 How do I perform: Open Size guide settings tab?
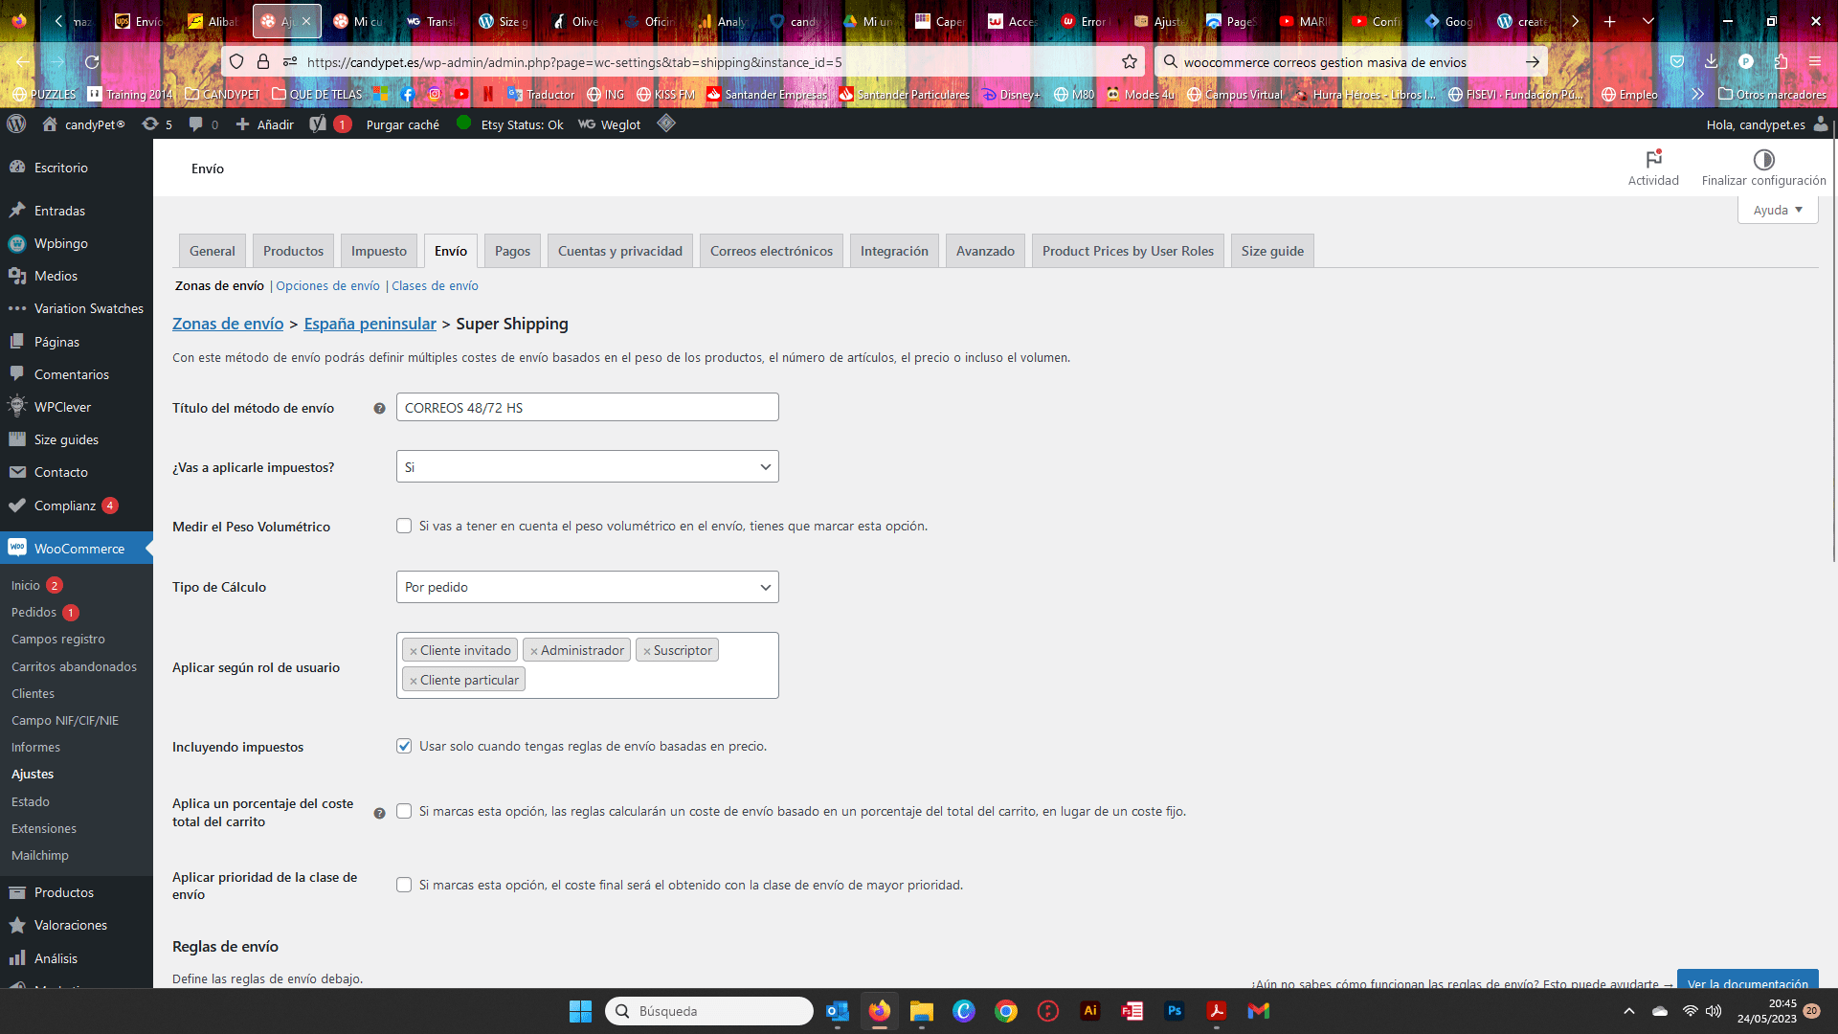pos(1272,251)
